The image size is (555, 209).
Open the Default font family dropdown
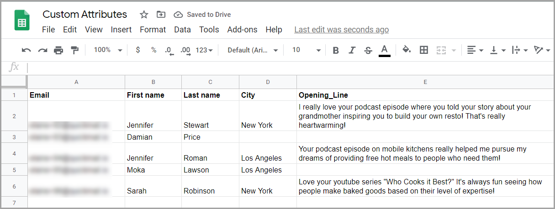(253, 50)
